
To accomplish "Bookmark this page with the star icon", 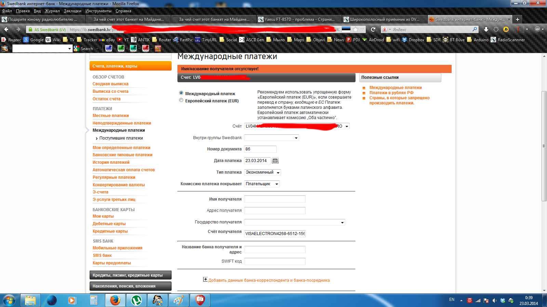I will pyautogui.click(x=356, y=29).
